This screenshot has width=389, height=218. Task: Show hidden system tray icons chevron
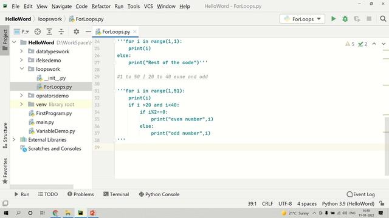pos(314,213)
